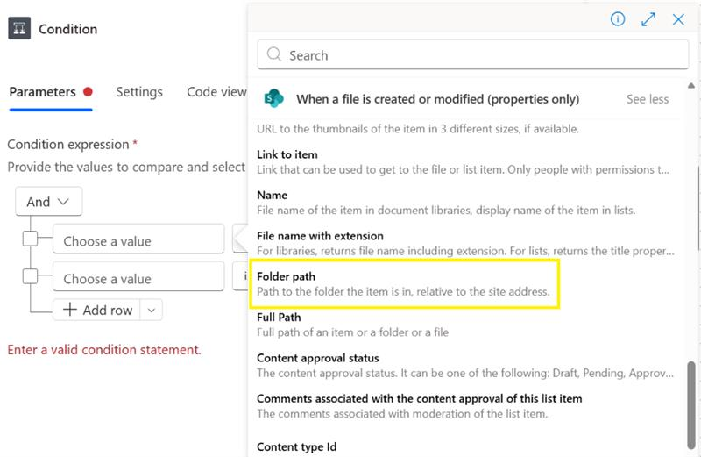This screenshot has width=701, height=457.
Task: Click the second Choose a value field
Action: coord(138,276)
